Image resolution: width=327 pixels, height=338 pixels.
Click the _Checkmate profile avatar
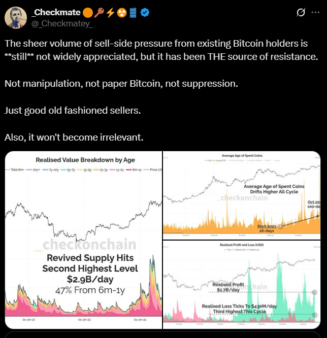[x=16, y=18]
